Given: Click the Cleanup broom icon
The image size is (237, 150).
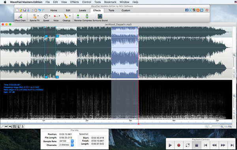Looking at the screenshot, I should [x=66, y=16].
